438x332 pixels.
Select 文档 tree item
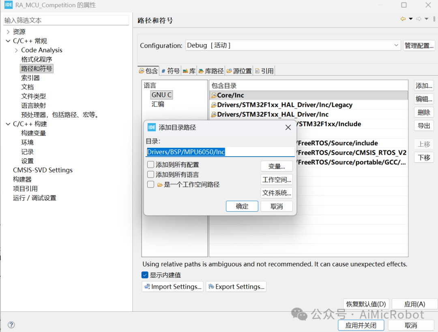pyautogui.click(x=28, y=87)
